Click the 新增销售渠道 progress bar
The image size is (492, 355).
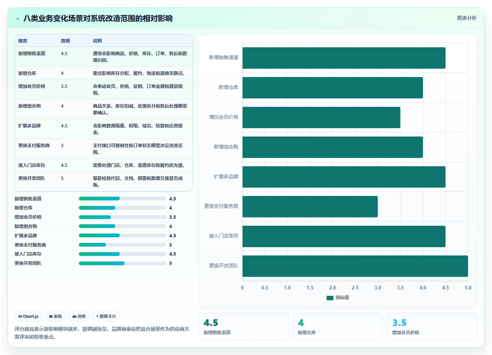(122, 199)
